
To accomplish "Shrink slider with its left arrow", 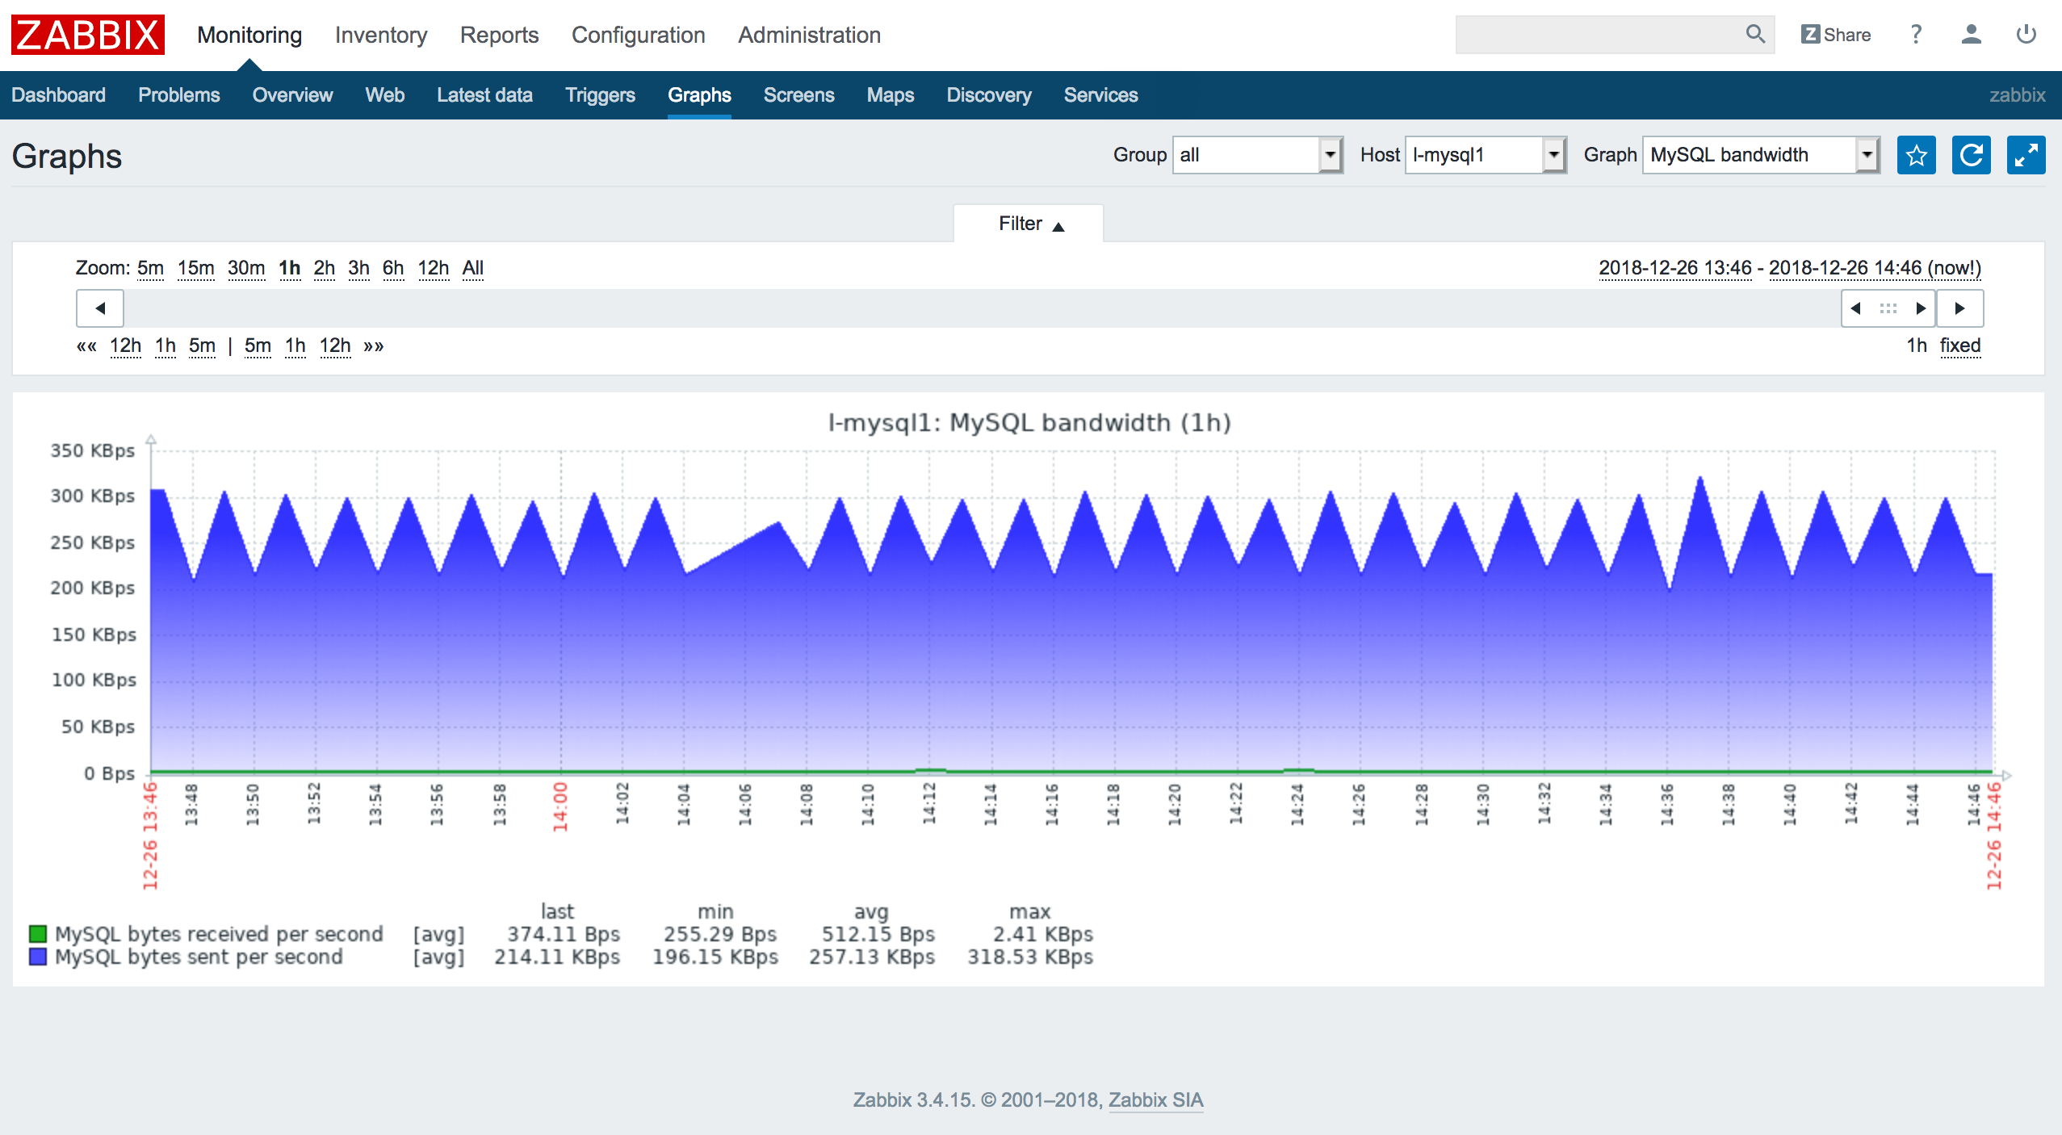I will coord(1856,308).
